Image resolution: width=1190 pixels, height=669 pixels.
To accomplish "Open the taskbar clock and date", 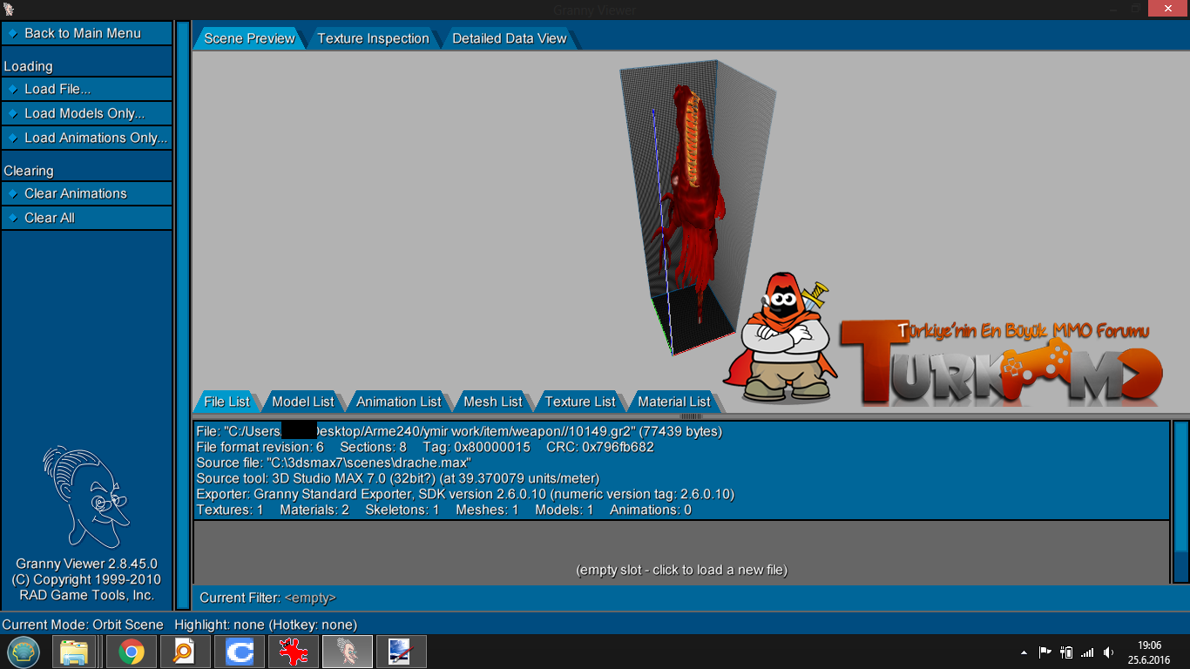I will point(1151,652).
